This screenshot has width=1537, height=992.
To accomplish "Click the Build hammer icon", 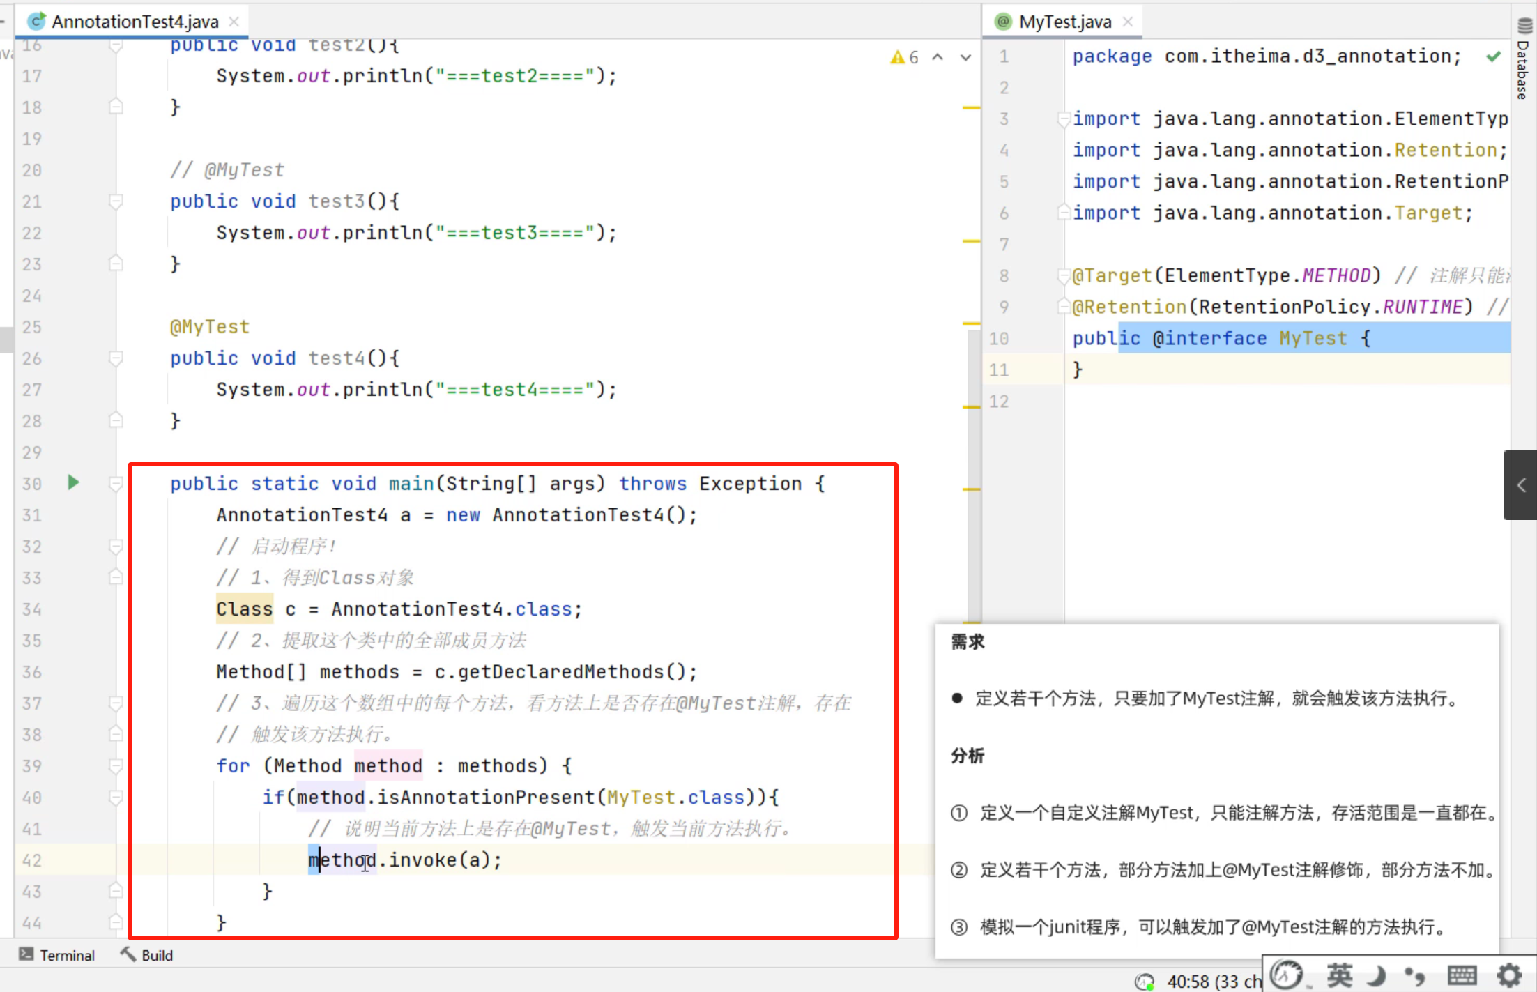I will (x=128, y=954).
